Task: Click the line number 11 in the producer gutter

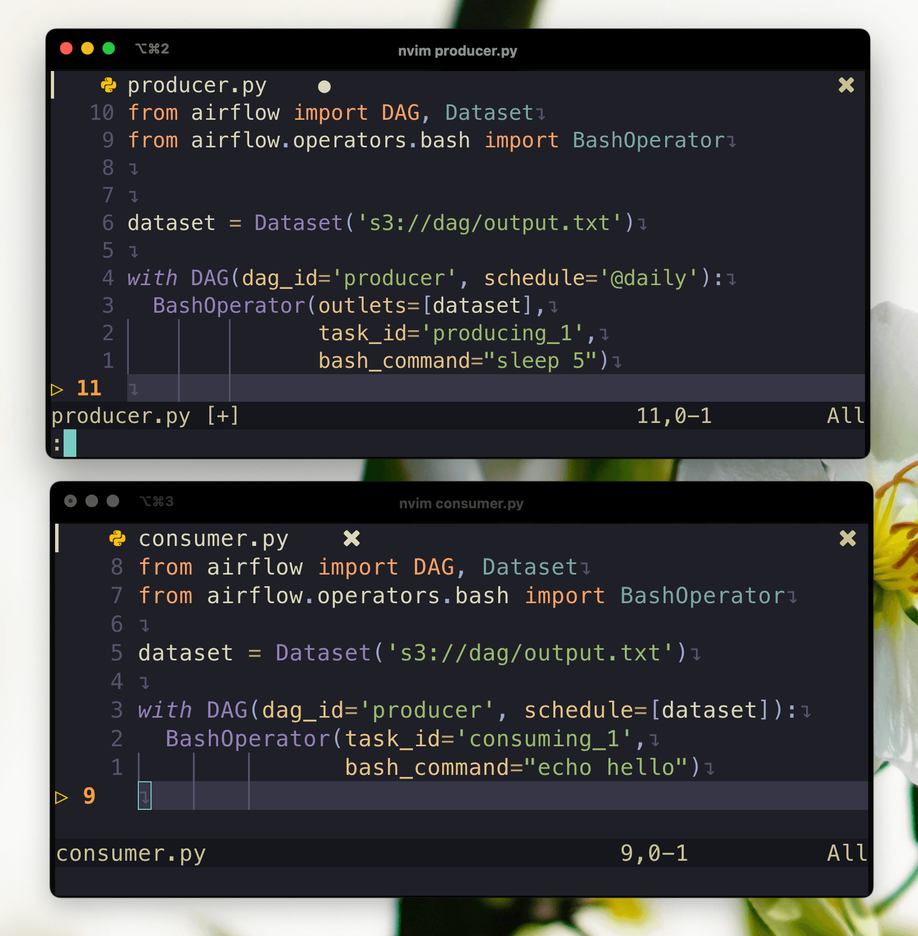Action: click(x=89, y=388)
